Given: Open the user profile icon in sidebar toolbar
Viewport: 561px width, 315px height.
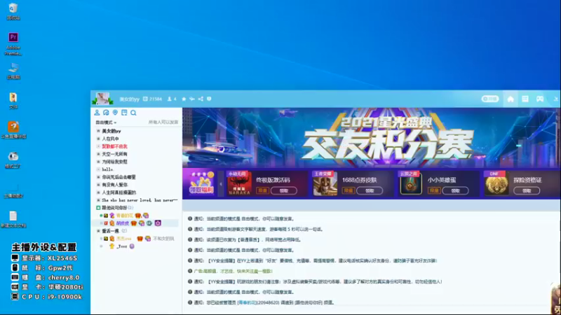Looking at the screenshot, I should pyautogui.click(x=97, y=113).
